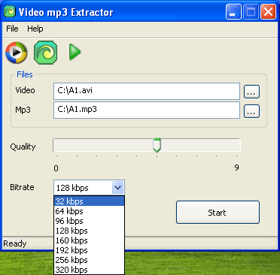Click the media player video toolbar icon
The height and width of the screenshot is (275, 280).
(17, 53)
